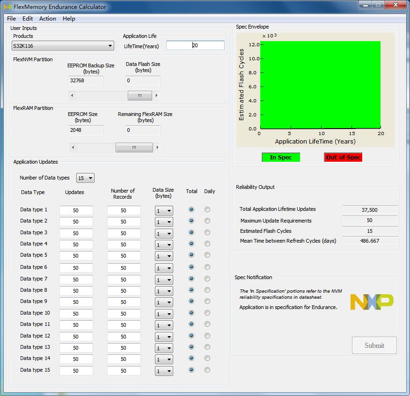Click the app icon in title bar
410x396 pixels.
click(x=7, y=7)
